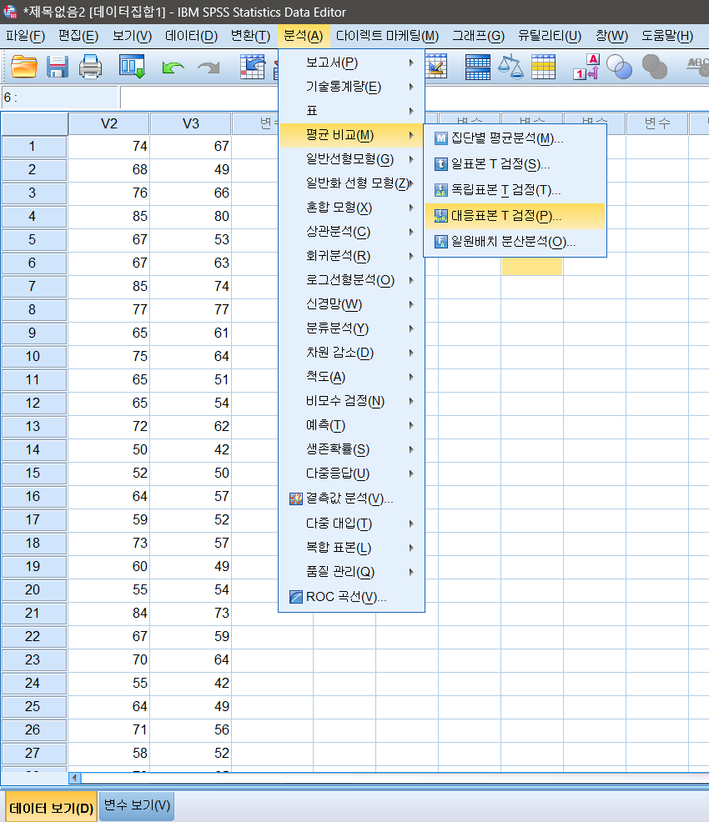Screen dimensions: 709x822
Task: Click the Means M icon in submenu
Action: click(x=441, y=138)
